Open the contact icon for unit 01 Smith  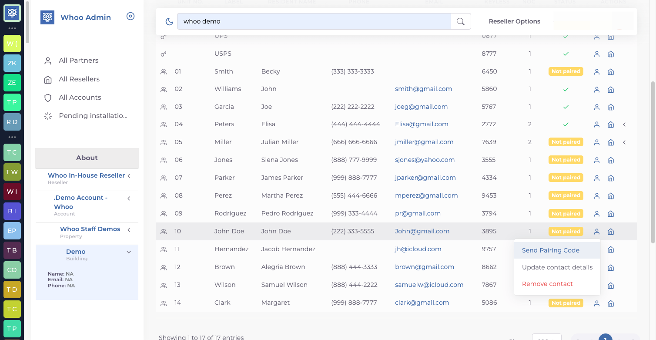597,71
